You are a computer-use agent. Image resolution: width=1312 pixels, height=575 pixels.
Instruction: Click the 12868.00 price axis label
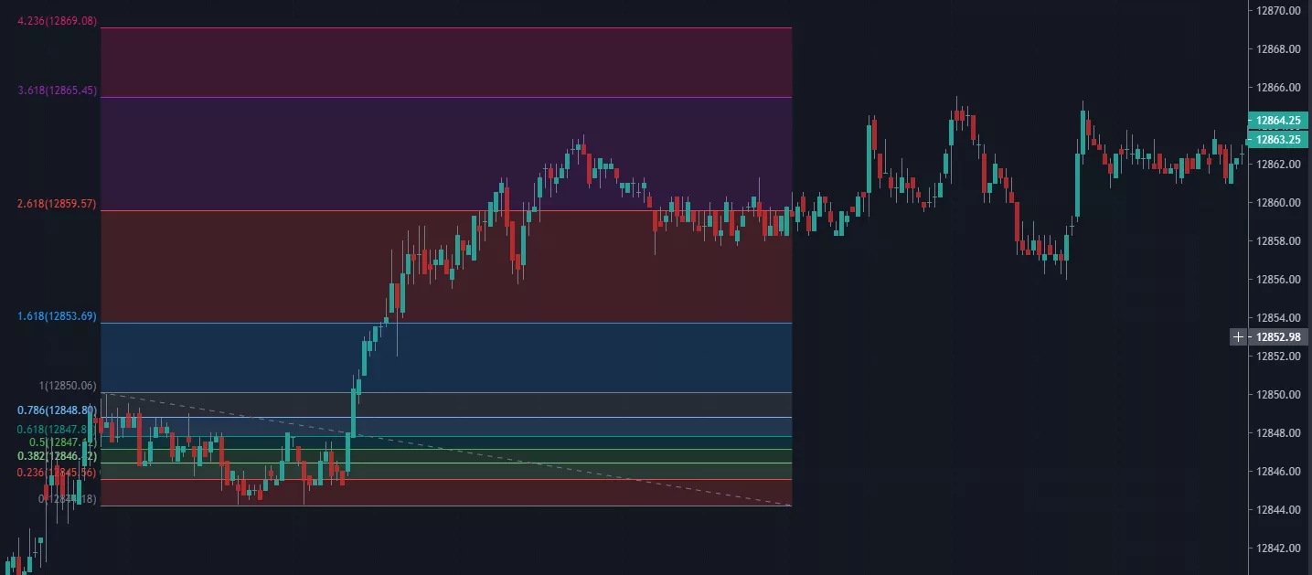[x=1278, y=49]
